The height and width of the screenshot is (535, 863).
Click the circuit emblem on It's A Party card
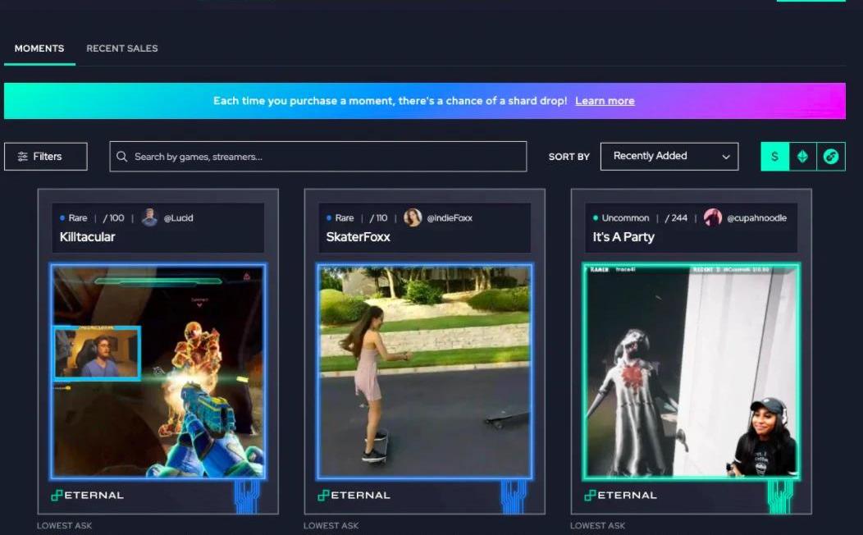tap(780, 496)
